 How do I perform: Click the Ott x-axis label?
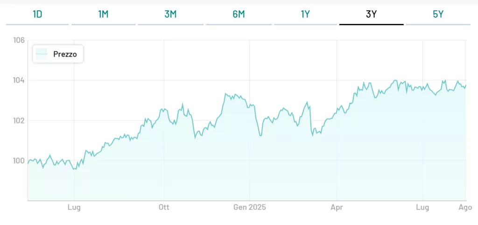tap(164, 207)
